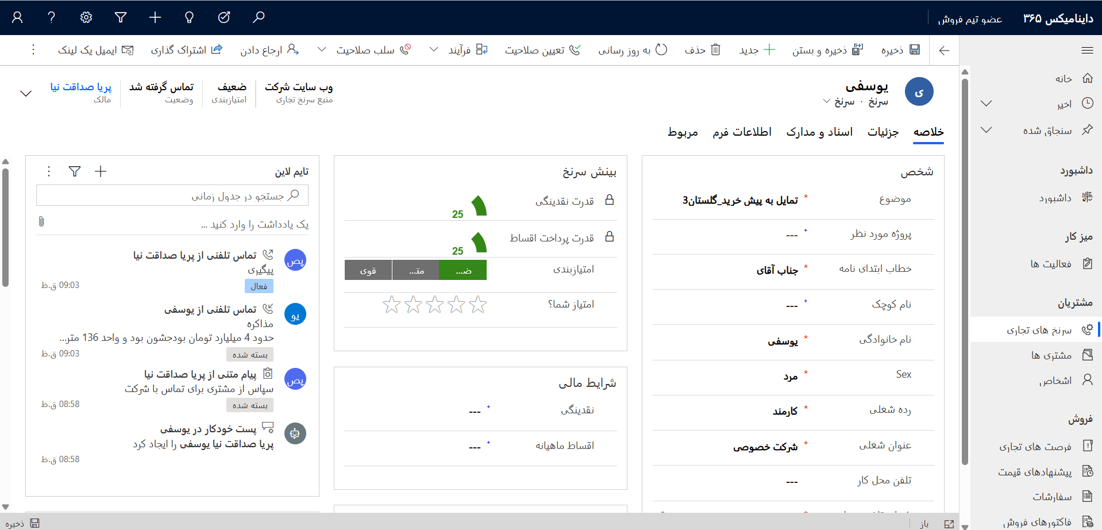The width and height of the screenshot is (1102, 530).
Task: Expand the اخیر section in sidebar
Action: 987,103
